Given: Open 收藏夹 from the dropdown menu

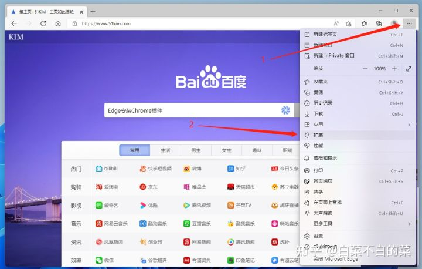Looking at the screenshot, I should tap(358, 82).
